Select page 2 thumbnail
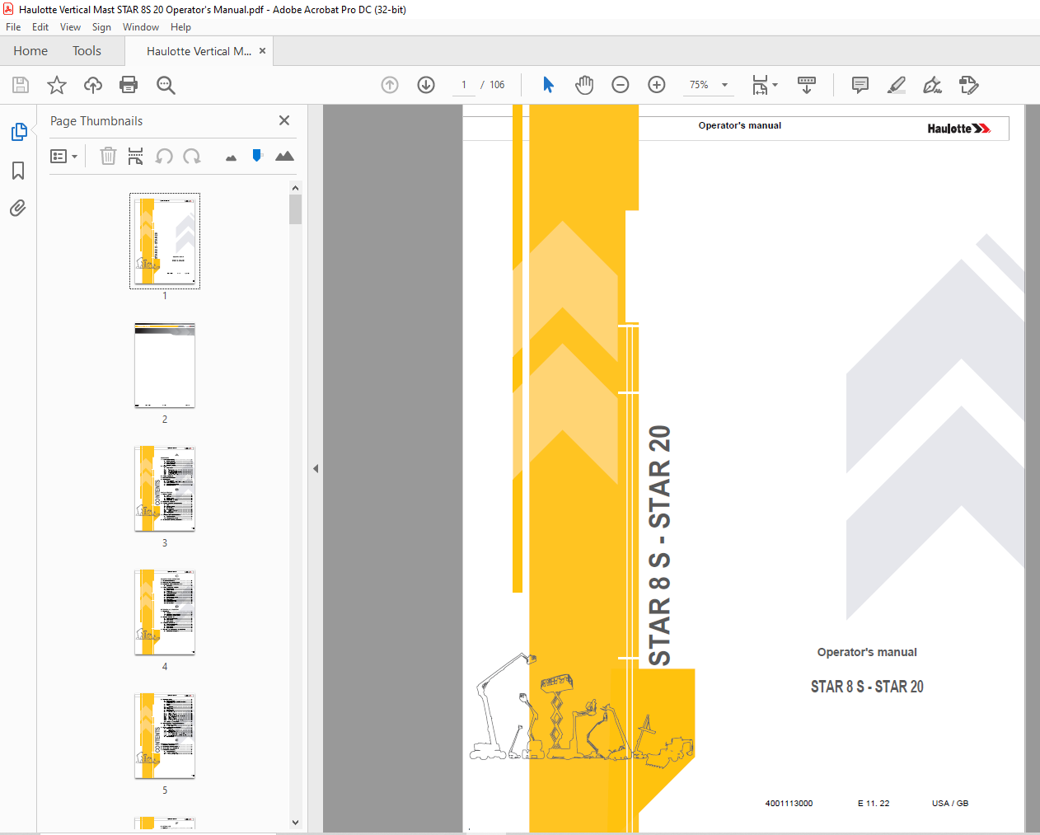Screen dimensions: 1040x835 pos(165,365)
